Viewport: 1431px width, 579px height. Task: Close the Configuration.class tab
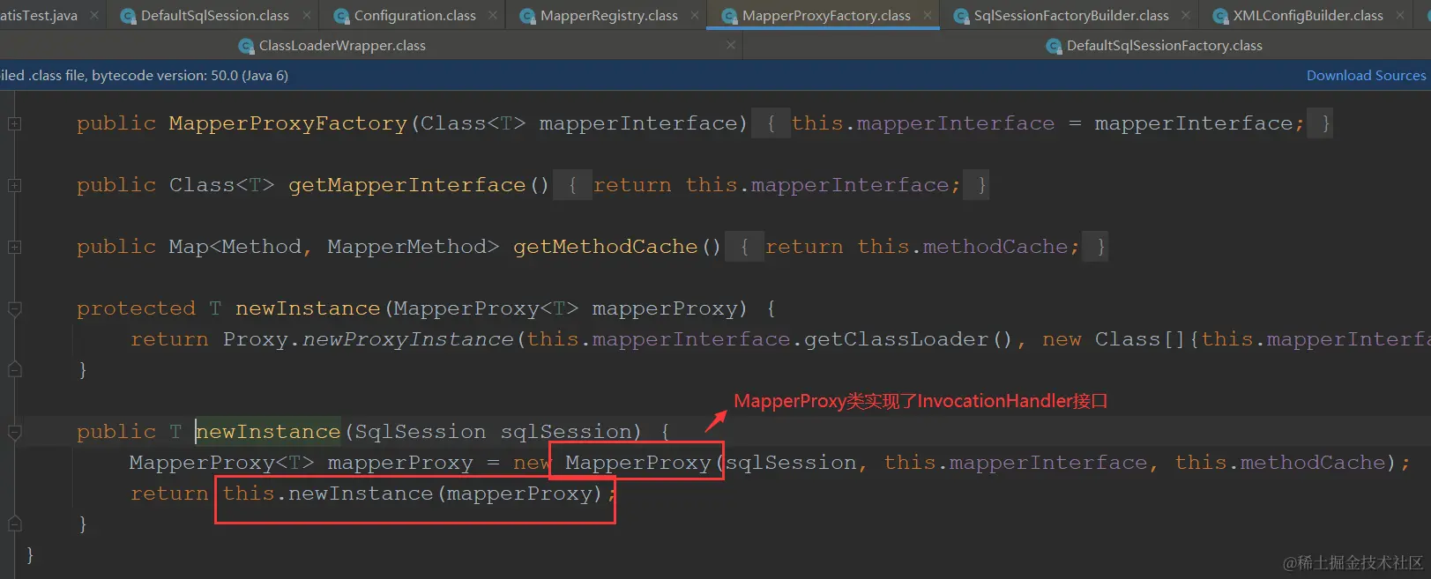[493, 15]
